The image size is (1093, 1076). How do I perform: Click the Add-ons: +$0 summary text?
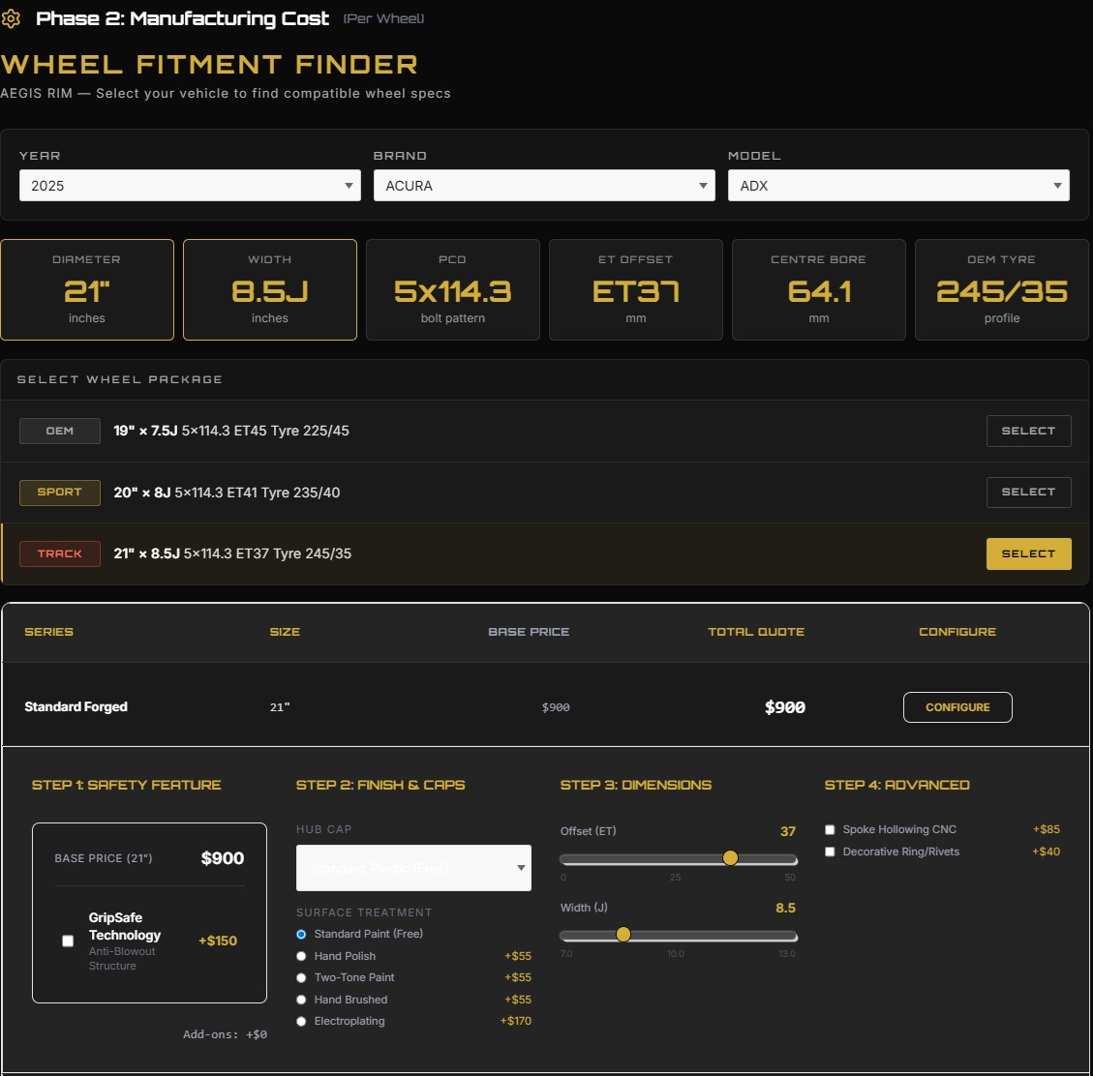pos(225,1034)
